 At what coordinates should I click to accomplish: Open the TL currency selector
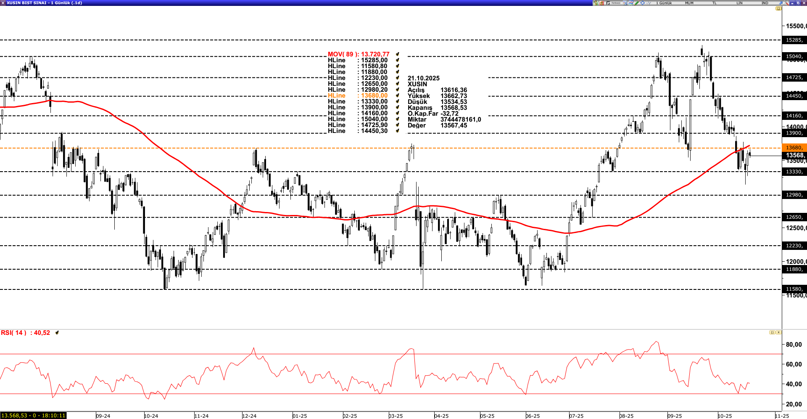coord(714,3)
